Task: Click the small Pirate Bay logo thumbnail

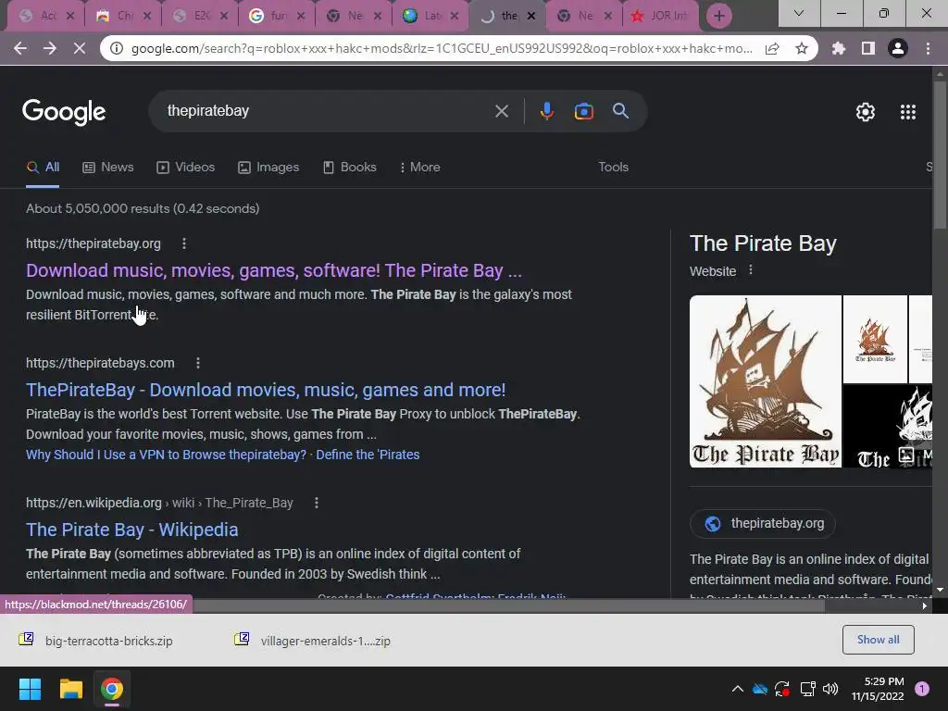Action: [875, 339]
